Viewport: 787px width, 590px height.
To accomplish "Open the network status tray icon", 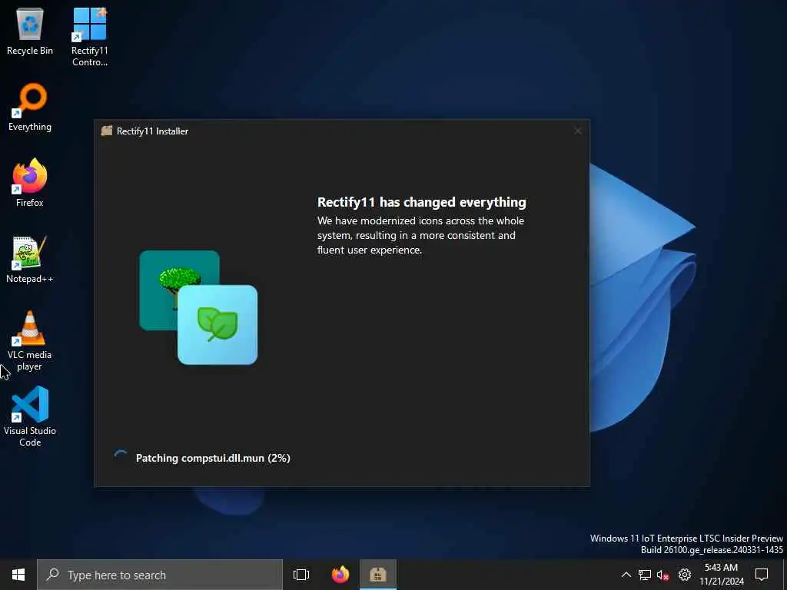I will 645,575.
